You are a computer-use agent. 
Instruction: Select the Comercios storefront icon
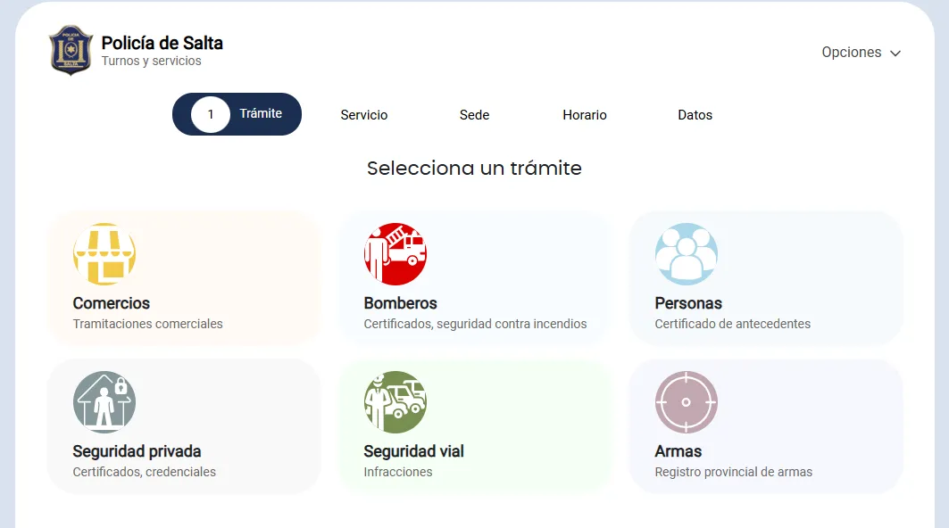coord(104,254)
